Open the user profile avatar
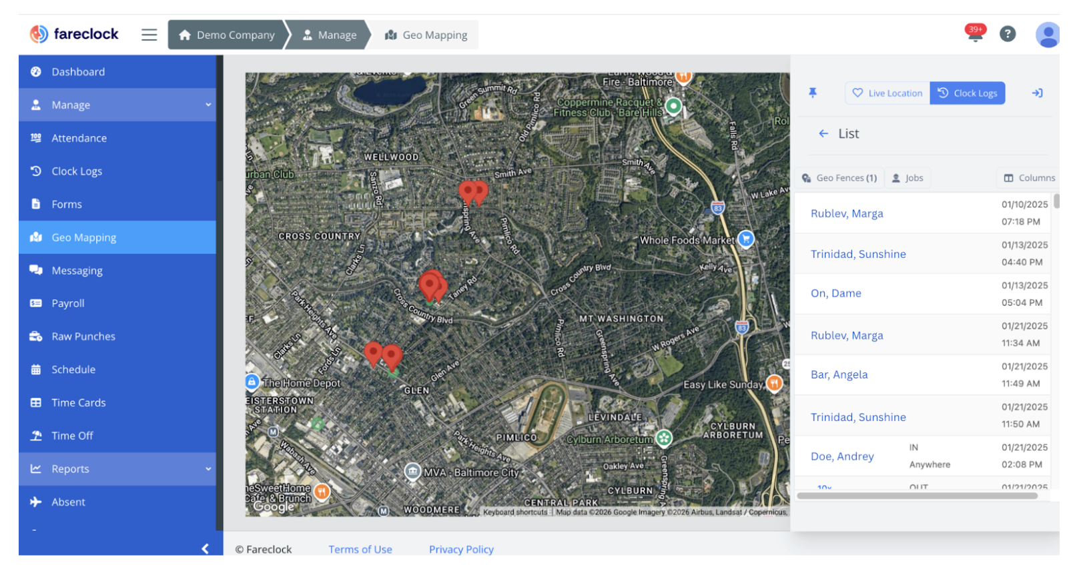 click(1047, 35)
